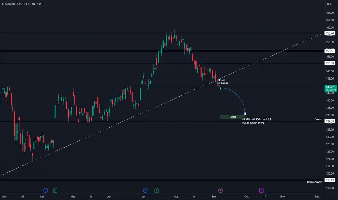Click the Aug label on time axis
The image size is (338, 200).
pyautogui.click(x=176, y=196)
